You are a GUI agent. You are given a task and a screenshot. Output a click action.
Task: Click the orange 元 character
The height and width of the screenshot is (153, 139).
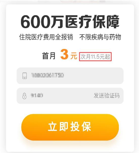[x=74, y=56]
